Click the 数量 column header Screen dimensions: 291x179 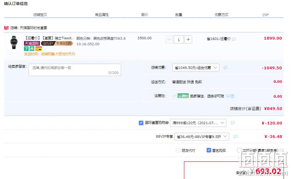coord(179,15)
